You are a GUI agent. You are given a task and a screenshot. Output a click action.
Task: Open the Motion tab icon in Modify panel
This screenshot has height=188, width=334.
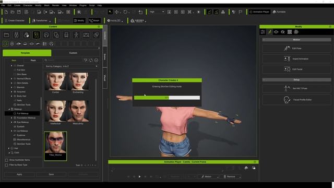point(269,32)
